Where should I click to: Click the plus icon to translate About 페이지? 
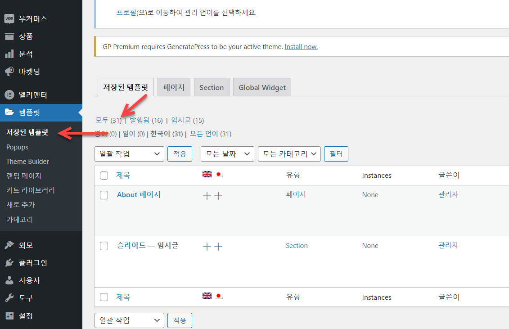207,196
